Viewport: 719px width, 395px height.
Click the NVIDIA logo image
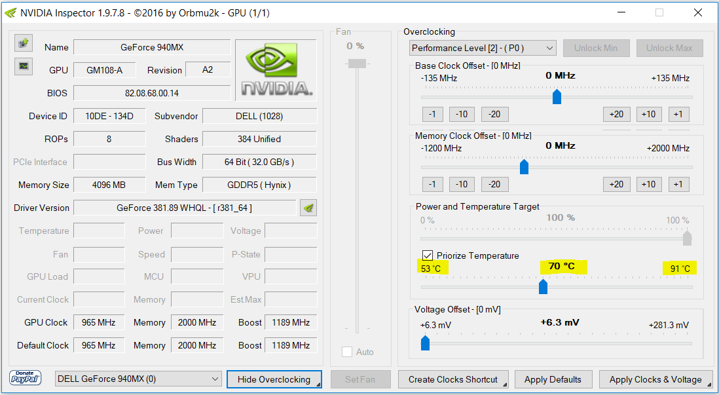(x=276, y=69)
